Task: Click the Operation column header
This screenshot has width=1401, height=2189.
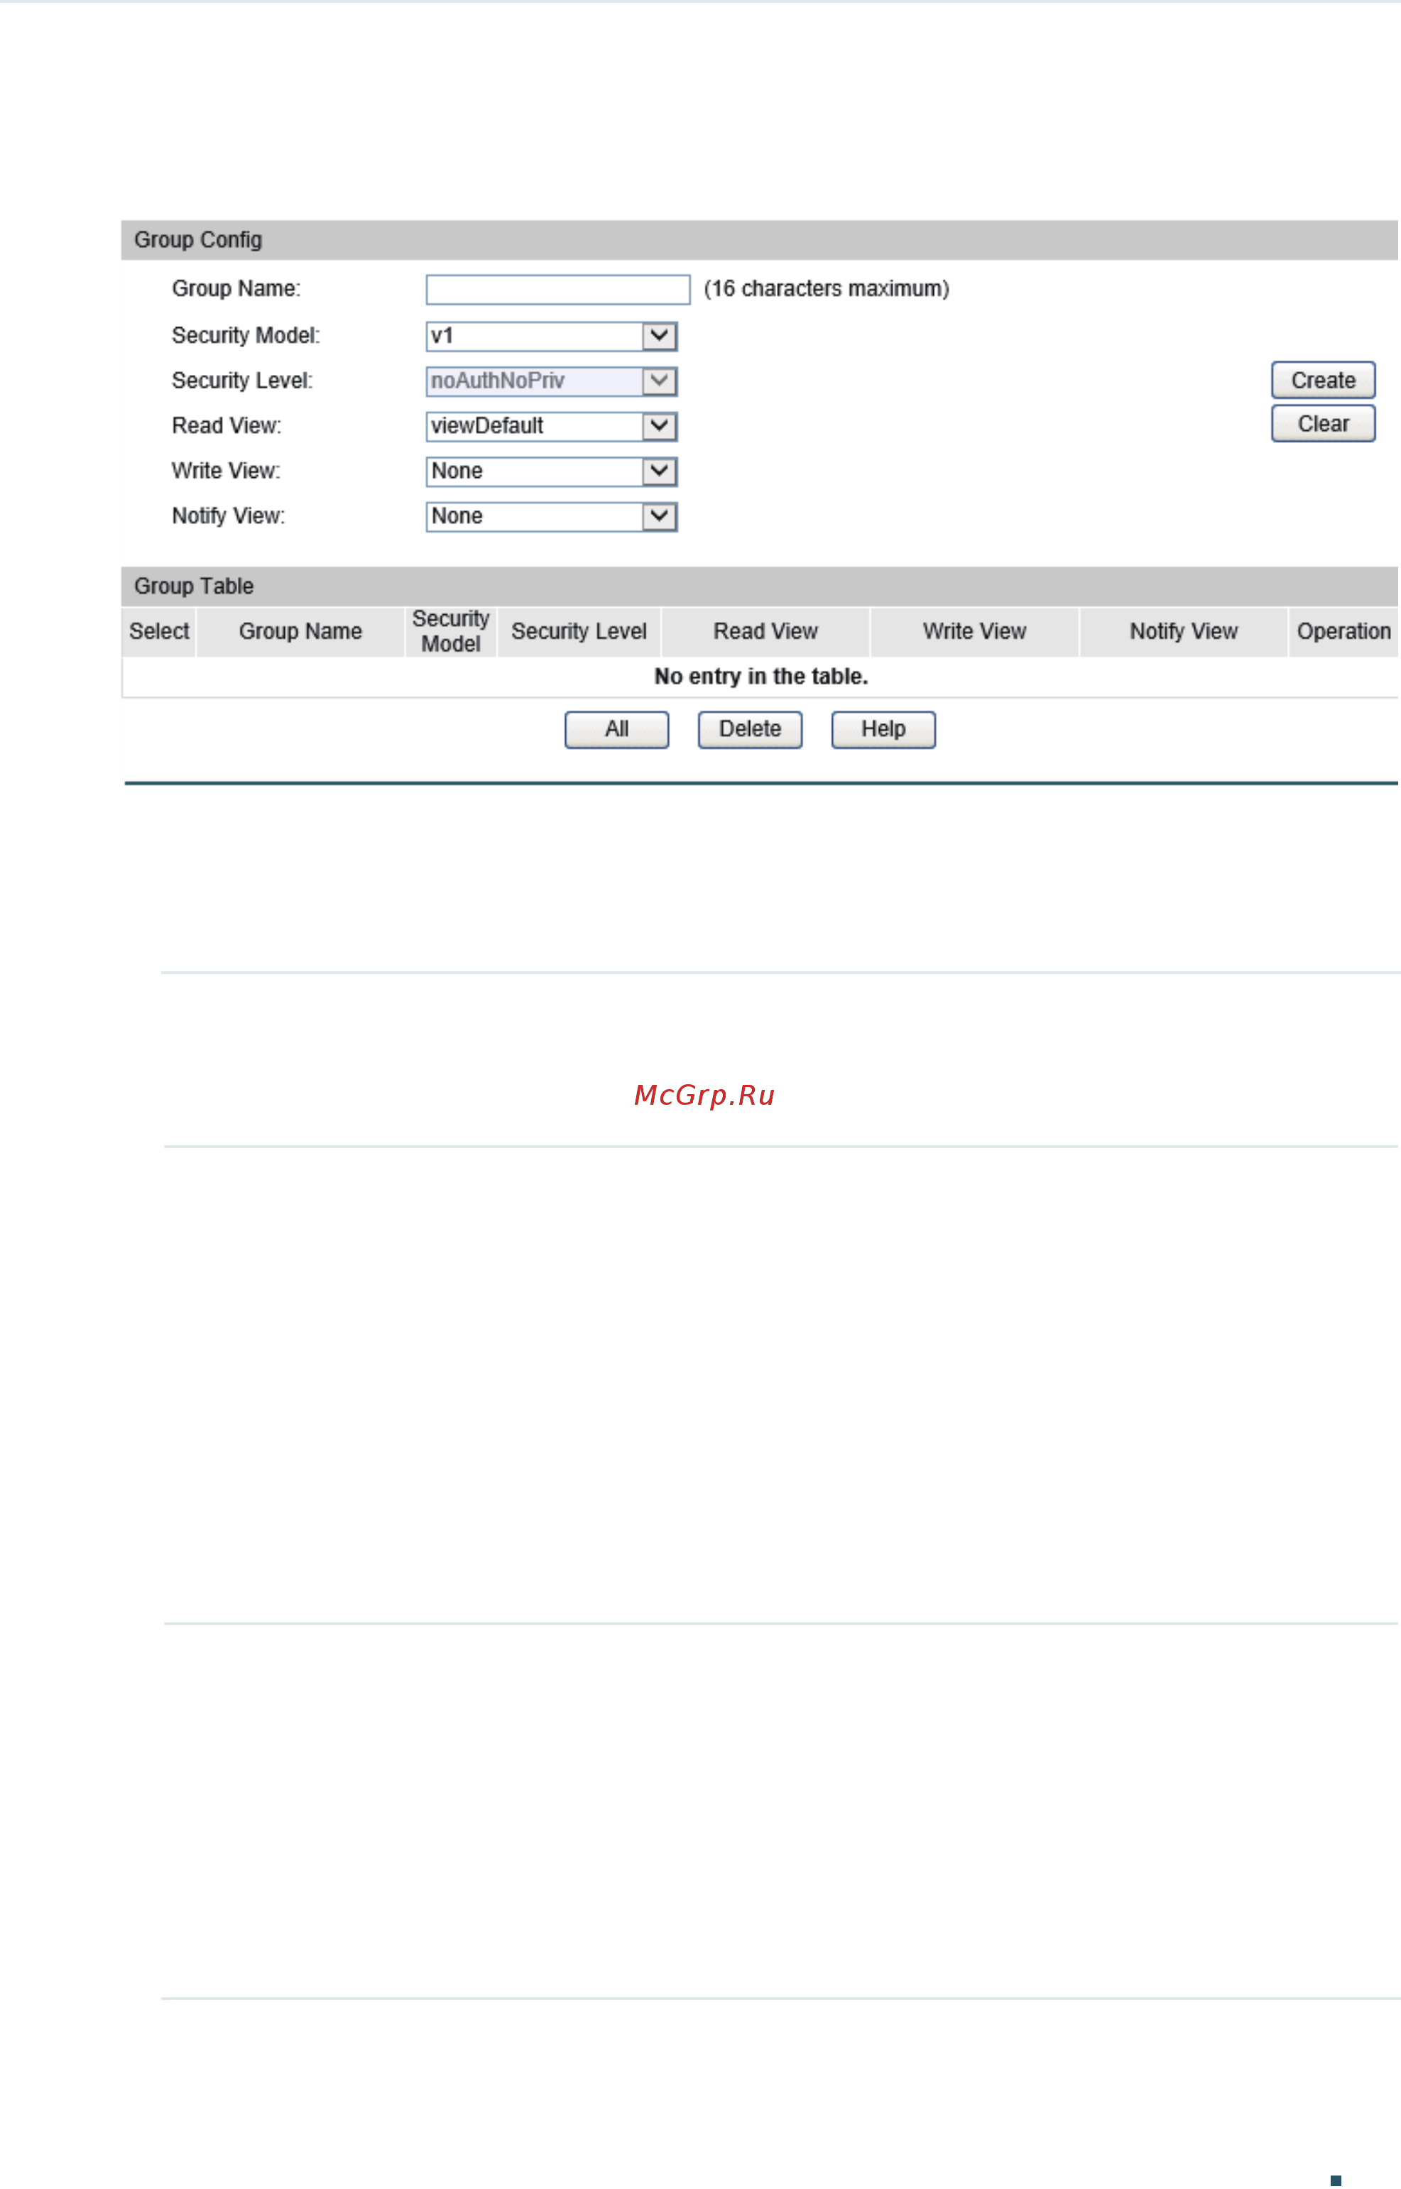Action: 1343,631
